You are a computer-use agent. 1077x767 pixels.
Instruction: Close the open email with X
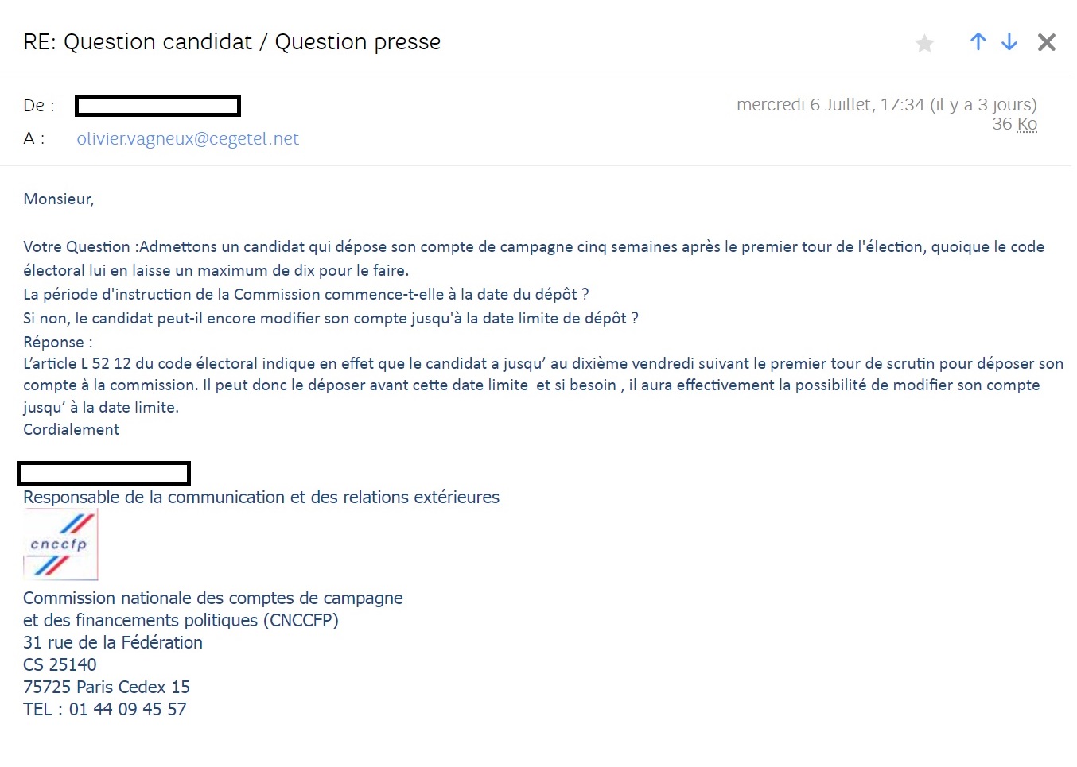click(x=1047, y=42)
